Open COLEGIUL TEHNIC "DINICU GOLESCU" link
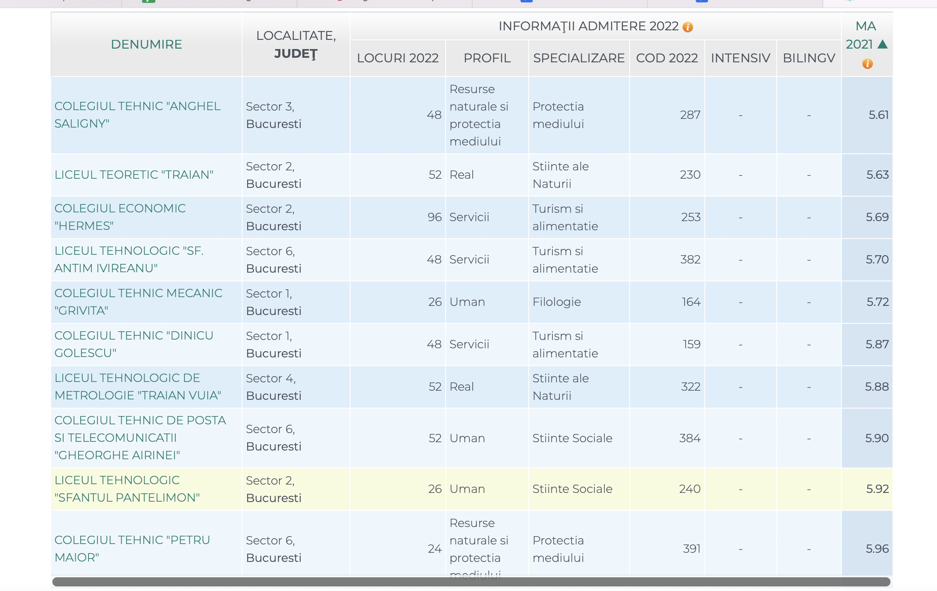 [x=134, y=344]
